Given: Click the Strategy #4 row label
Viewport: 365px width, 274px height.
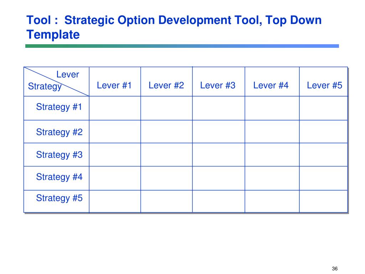Looking at the screenshot, I should (60, 177).
